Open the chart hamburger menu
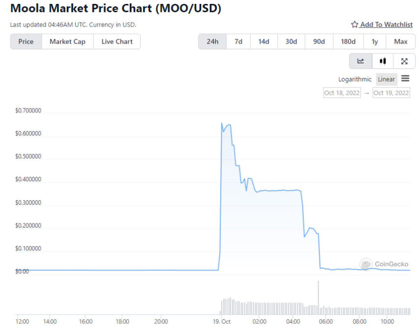 pyautogui.click(x=405, y=79)
